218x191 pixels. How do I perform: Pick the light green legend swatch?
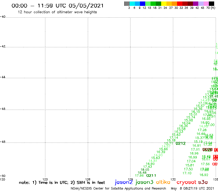[148, 4]
